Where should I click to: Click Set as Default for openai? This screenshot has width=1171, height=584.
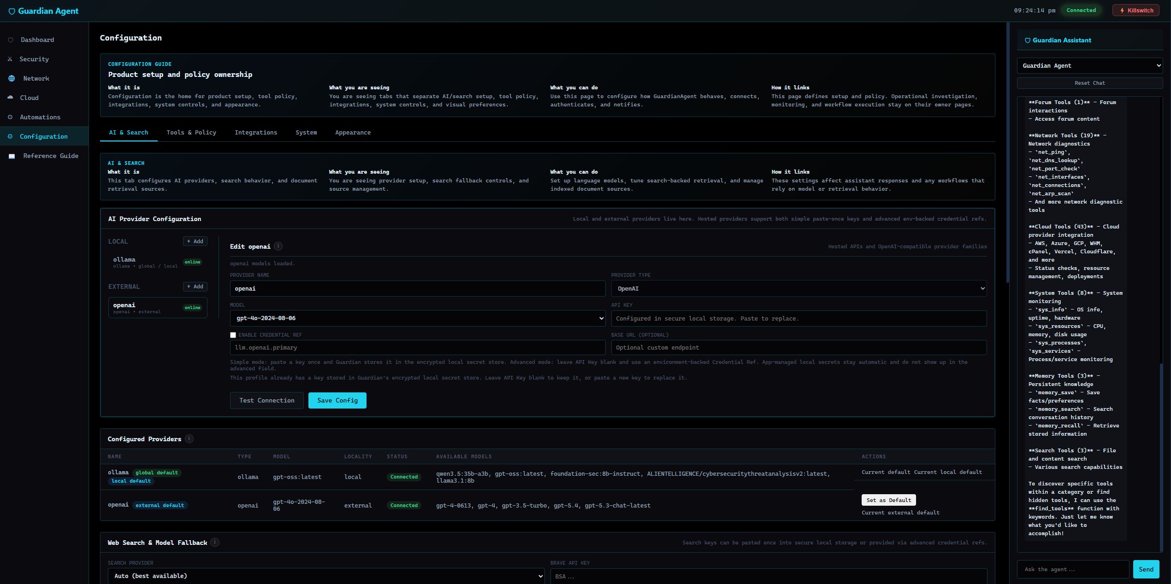[888, 500]
